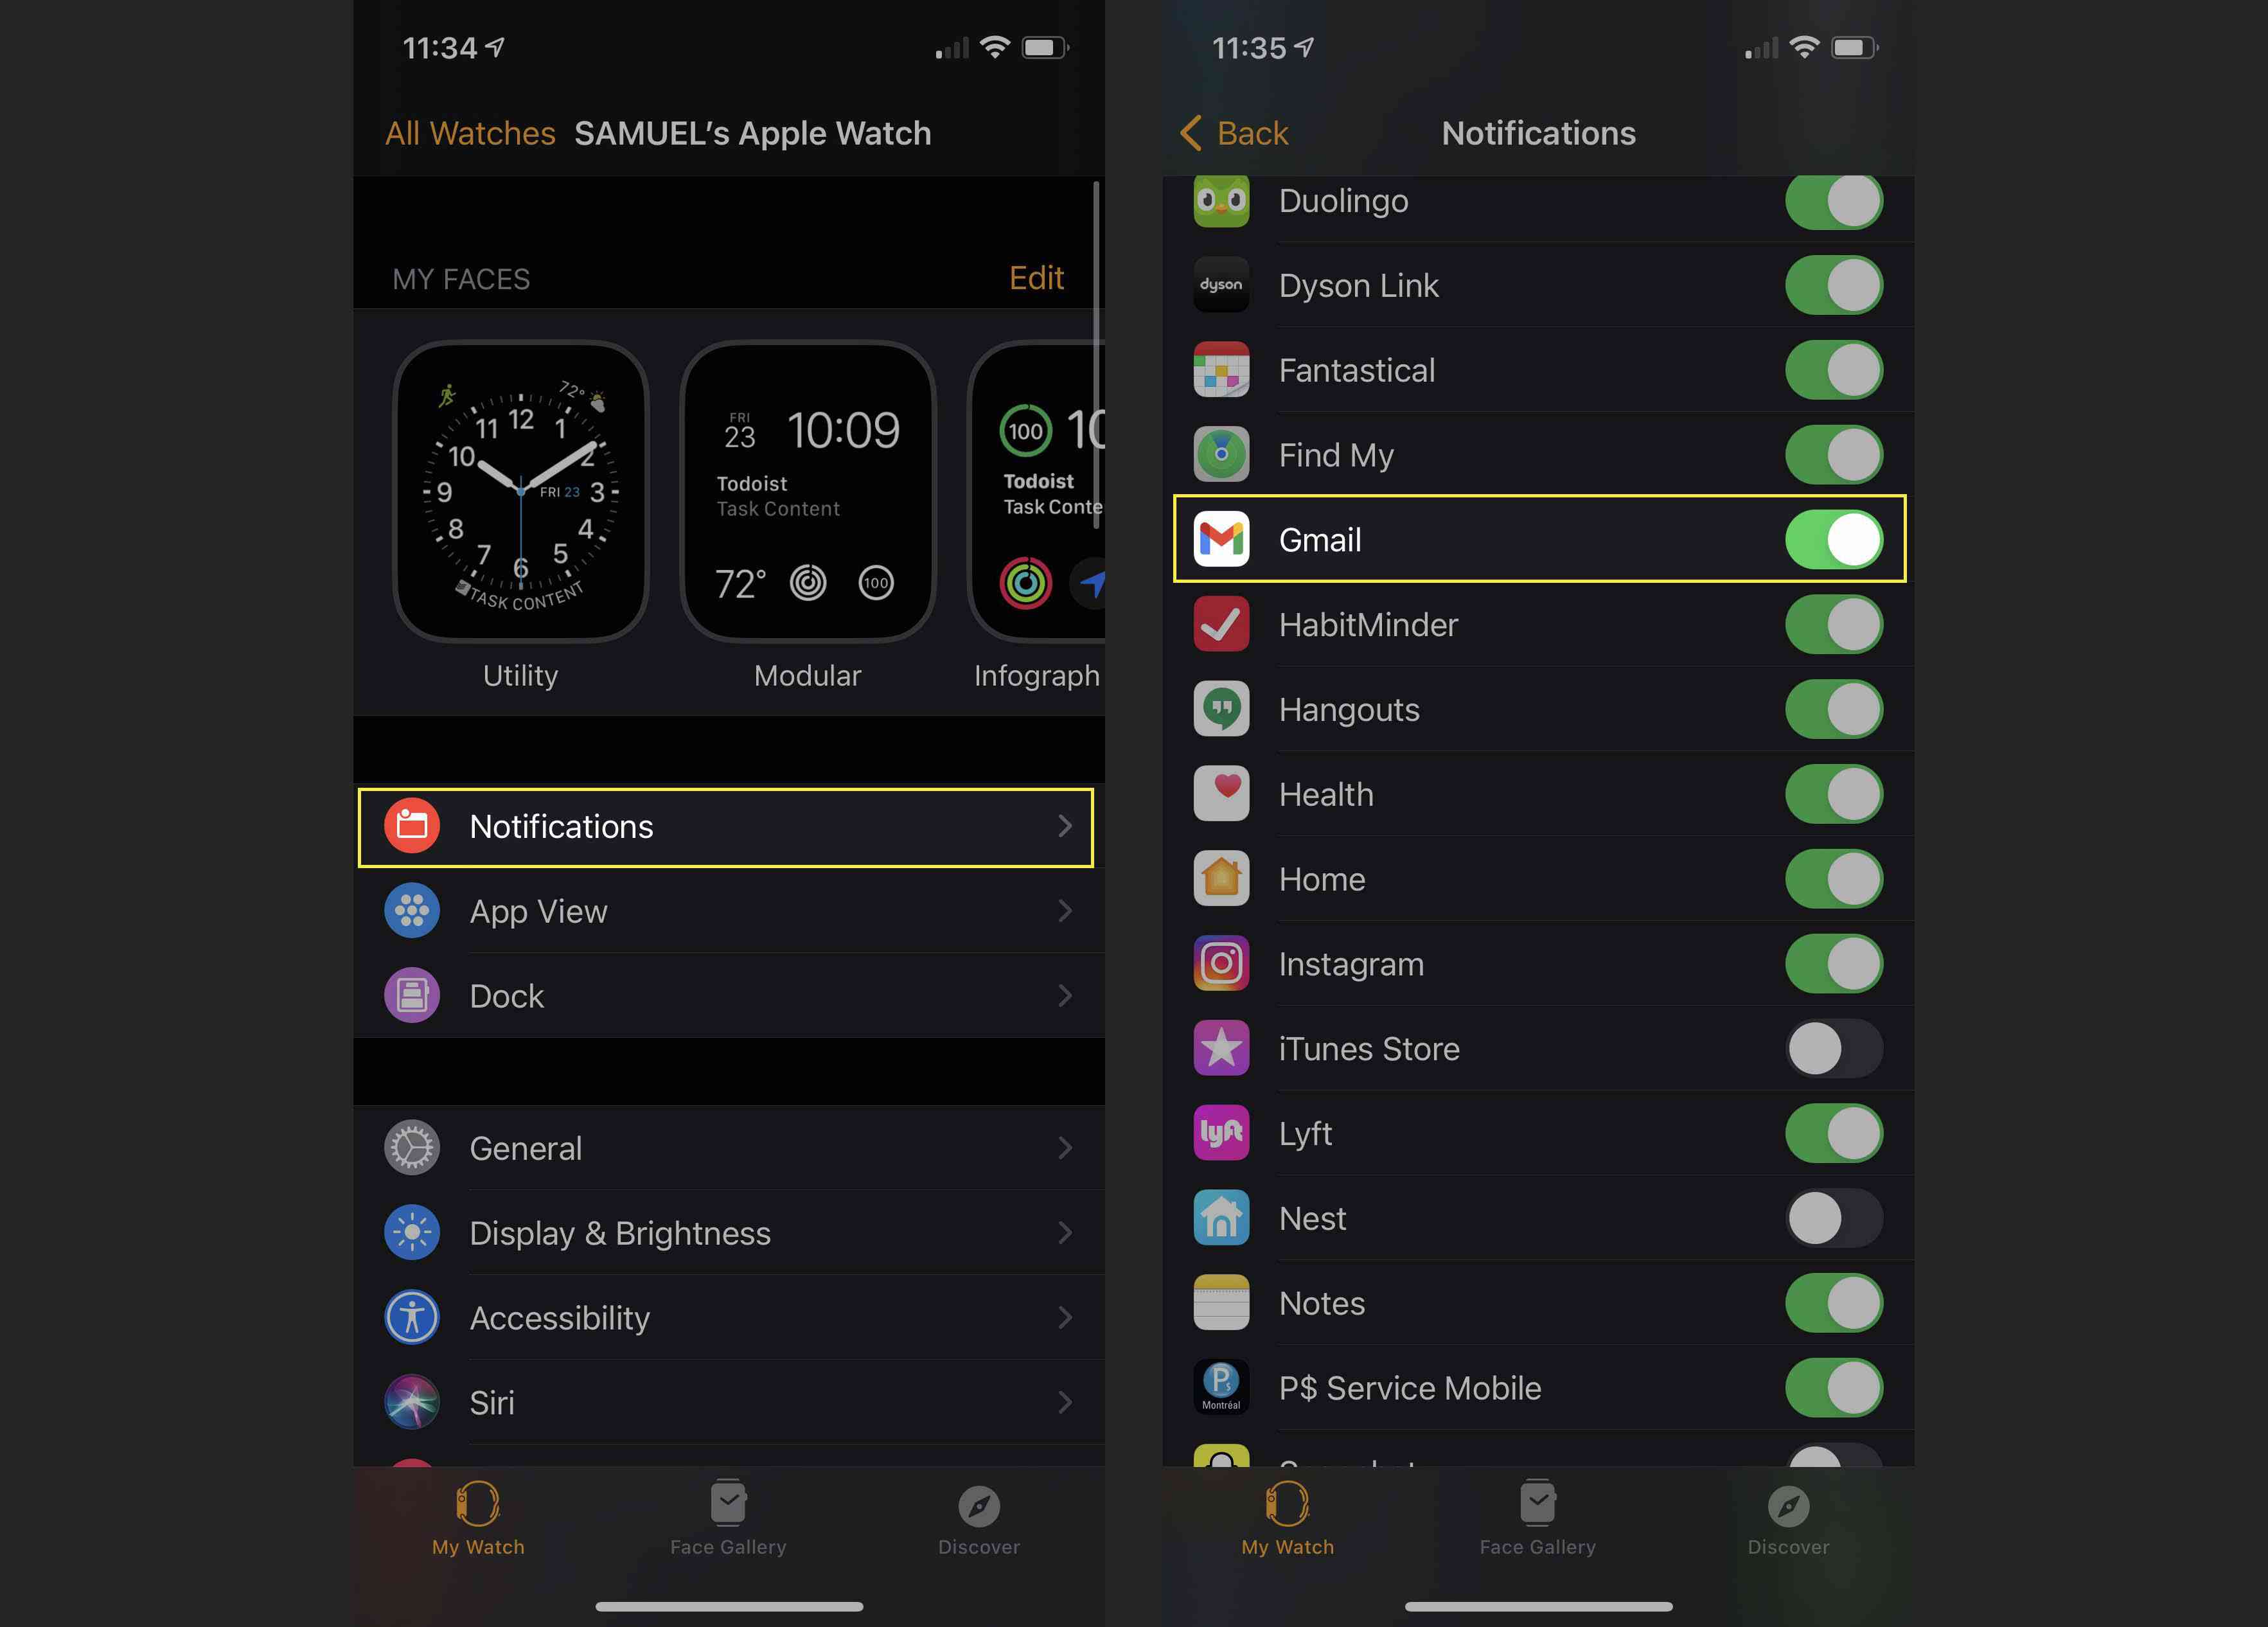The image size is (2268, 1627).
Task: Disable iTunes Store notifications toggle
Action: click(x=1838, y=1047)
